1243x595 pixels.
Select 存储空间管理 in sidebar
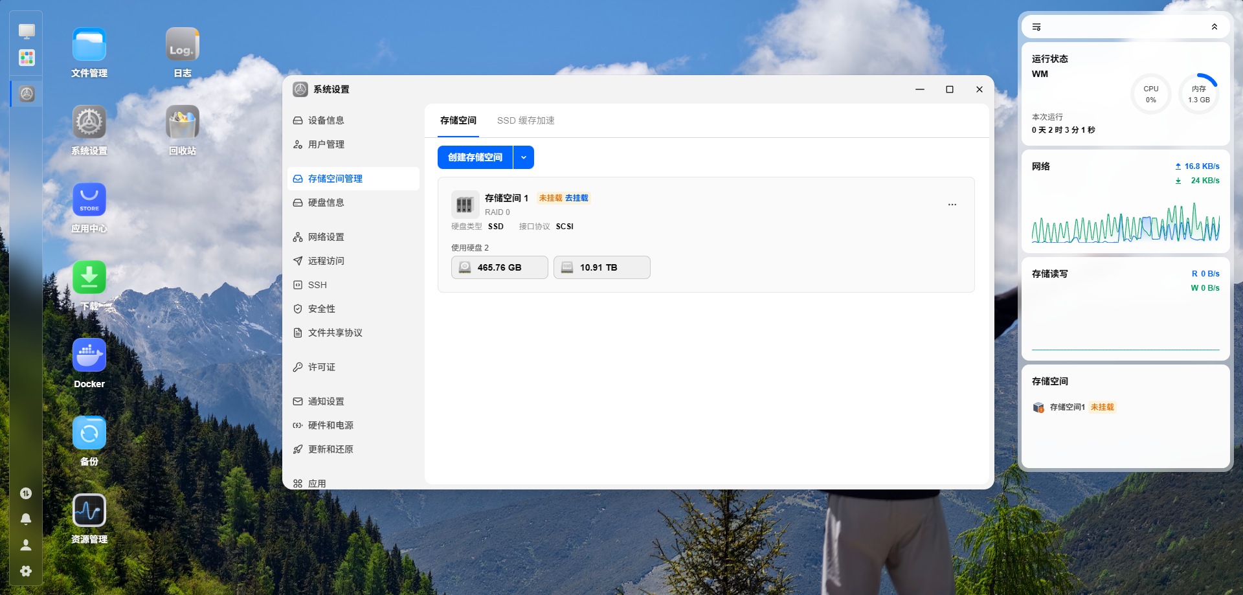tap(353, 179)
